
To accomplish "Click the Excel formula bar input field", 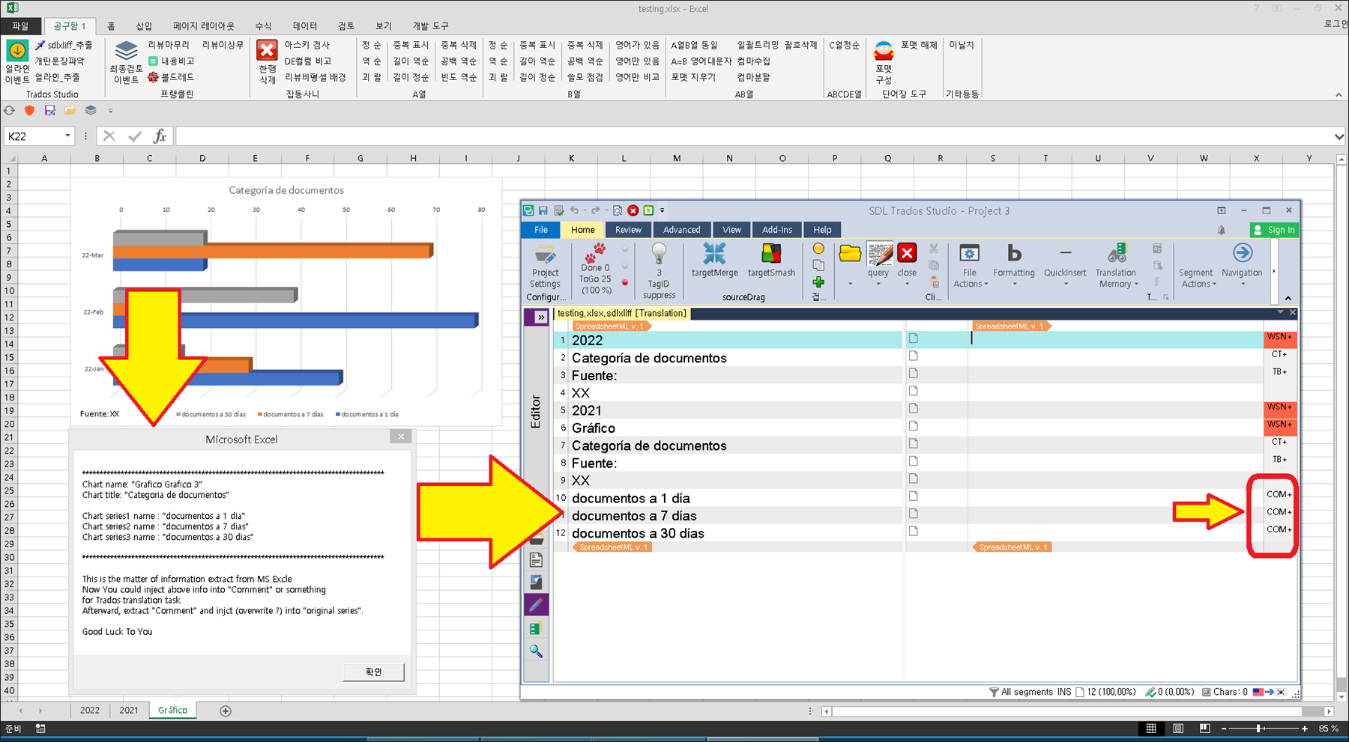I will tap(753, 136).
